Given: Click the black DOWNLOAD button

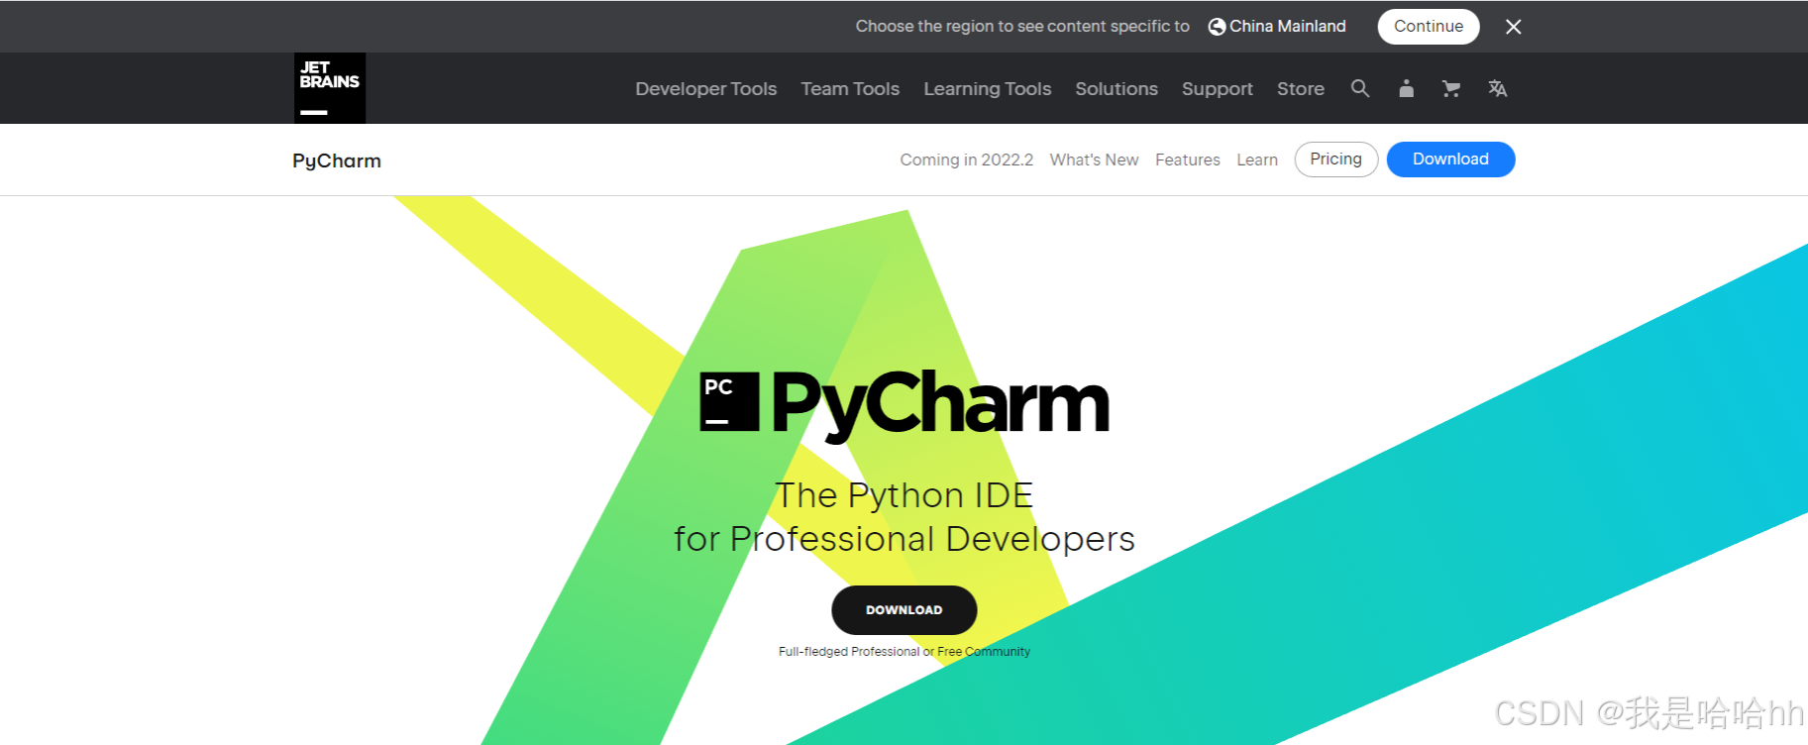Looking at the screenshot, I should point(904,610).
